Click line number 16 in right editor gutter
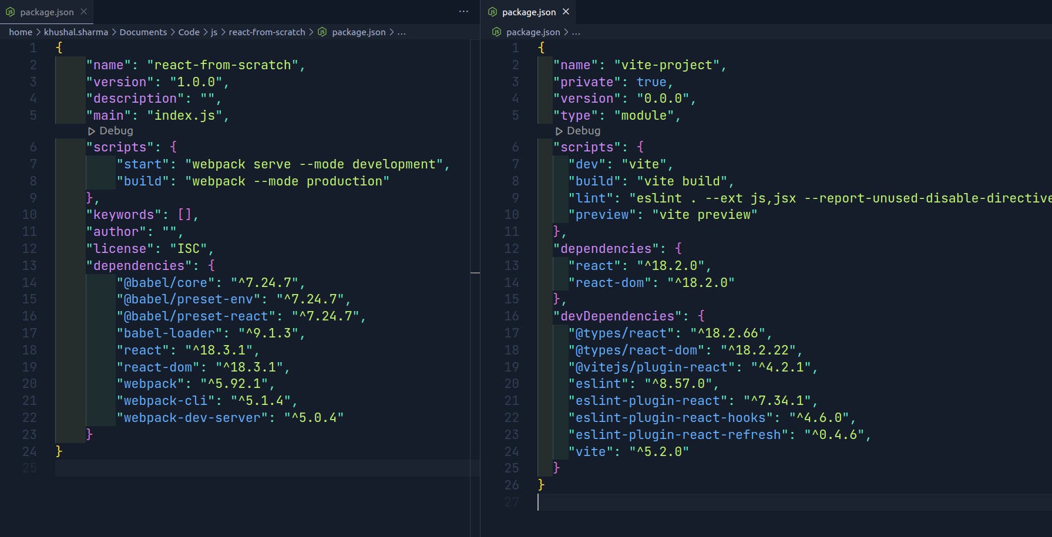The image size is (1052, 537). (x=512, y=316)
